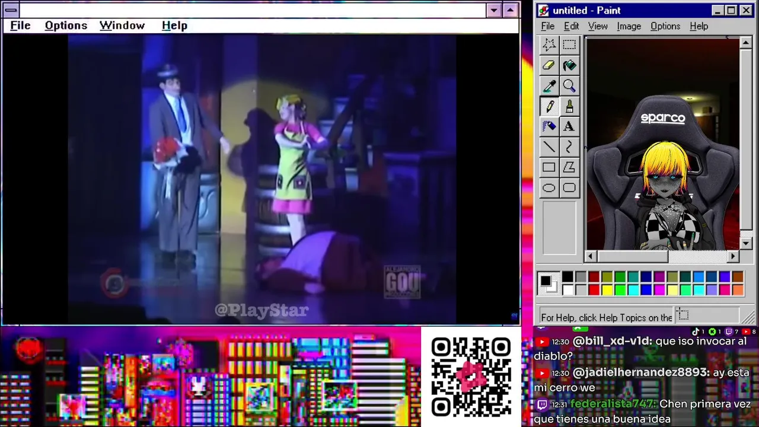
Task: Select the Pencil tool in Paint
Action: 549,106
